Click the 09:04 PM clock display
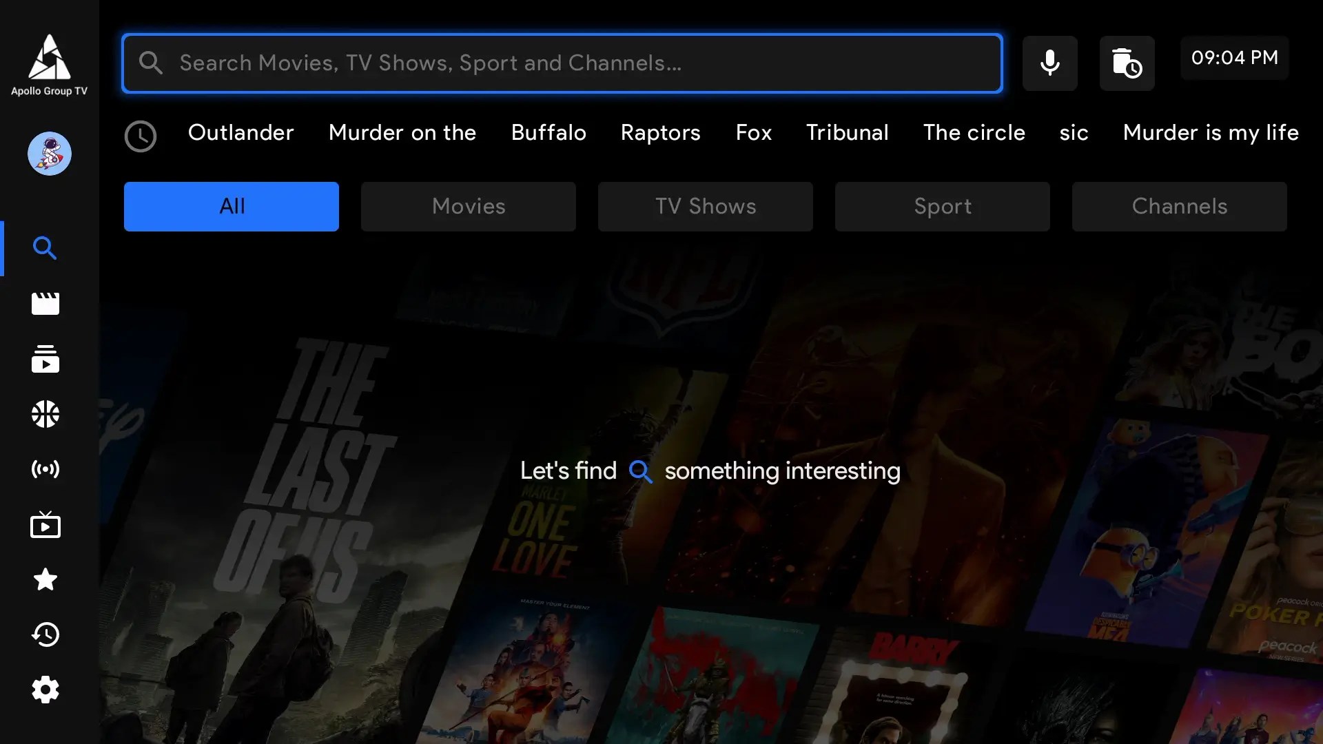This screenshot has width=1323, height=744. pyautogui.click(x=1235, y=58)
